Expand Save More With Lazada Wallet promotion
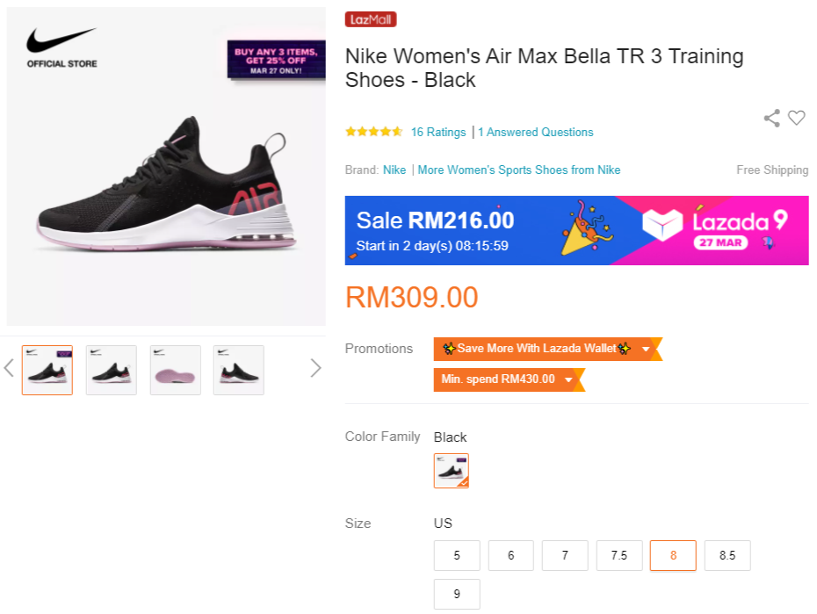Screen dimensions: 817x614 click(x=546, y=349)
